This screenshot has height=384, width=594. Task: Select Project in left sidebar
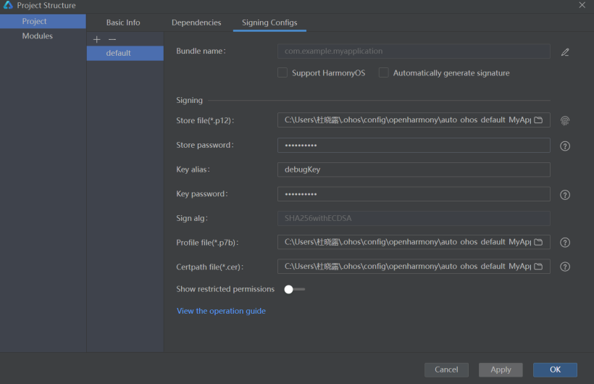(x=43, y=21)
